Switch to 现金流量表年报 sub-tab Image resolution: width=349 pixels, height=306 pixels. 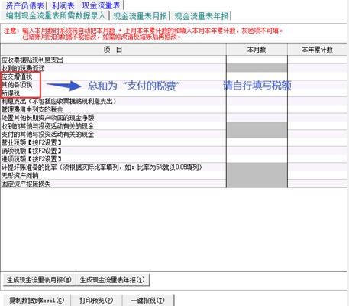click(202, 16)
